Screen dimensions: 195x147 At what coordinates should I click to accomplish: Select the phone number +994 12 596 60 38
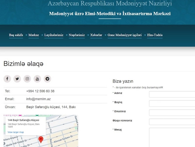click(x=40, y=91)
